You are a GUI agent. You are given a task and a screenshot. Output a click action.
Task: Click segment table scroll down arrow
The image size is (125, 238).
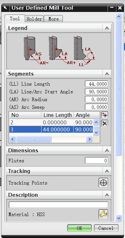pyautogui.click(x=96, y=132)
